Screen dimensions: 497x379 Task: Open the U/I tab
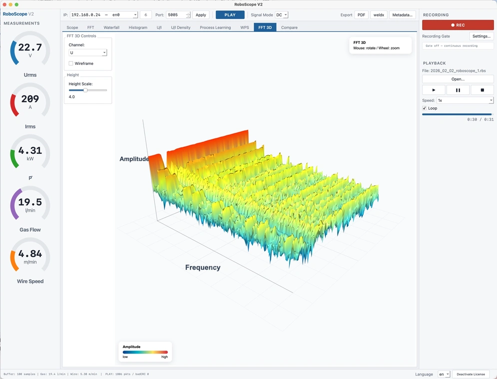click(159, 27)
